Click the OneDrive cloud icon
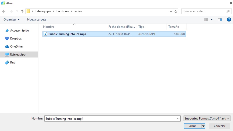 (7, 46)
